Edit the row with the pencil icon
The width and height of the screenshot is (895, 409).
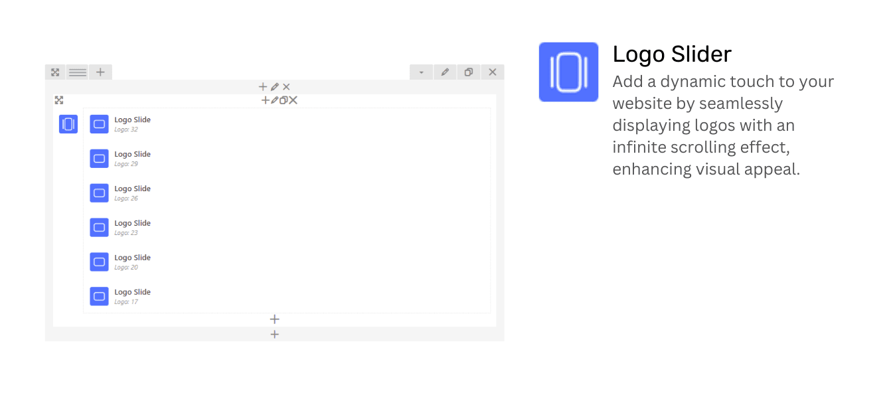pos(445,72)
